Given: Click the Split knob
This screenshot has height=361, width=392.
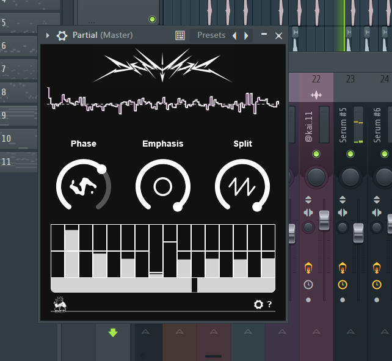Looking at the screenshot, I should 242,186.
